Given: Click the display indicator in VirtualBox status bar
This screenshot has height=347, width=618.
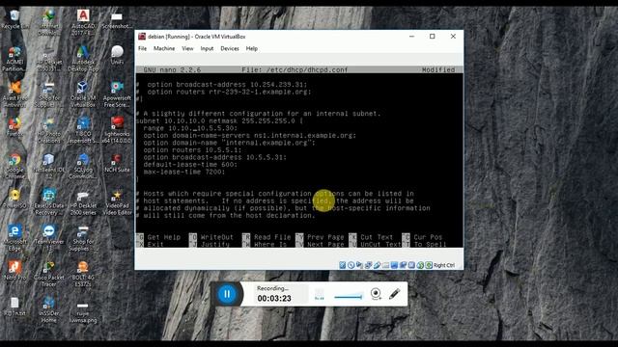Looking at the screenshot, I should click(x=394, y=265).
